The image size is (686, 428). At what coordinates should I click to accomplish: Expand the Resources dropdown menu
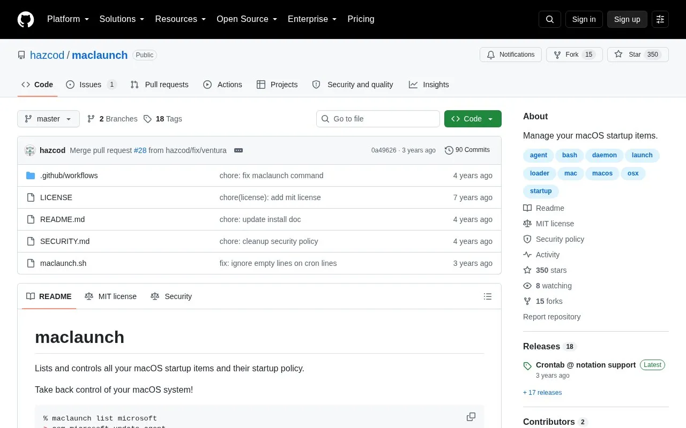(181, 19)
